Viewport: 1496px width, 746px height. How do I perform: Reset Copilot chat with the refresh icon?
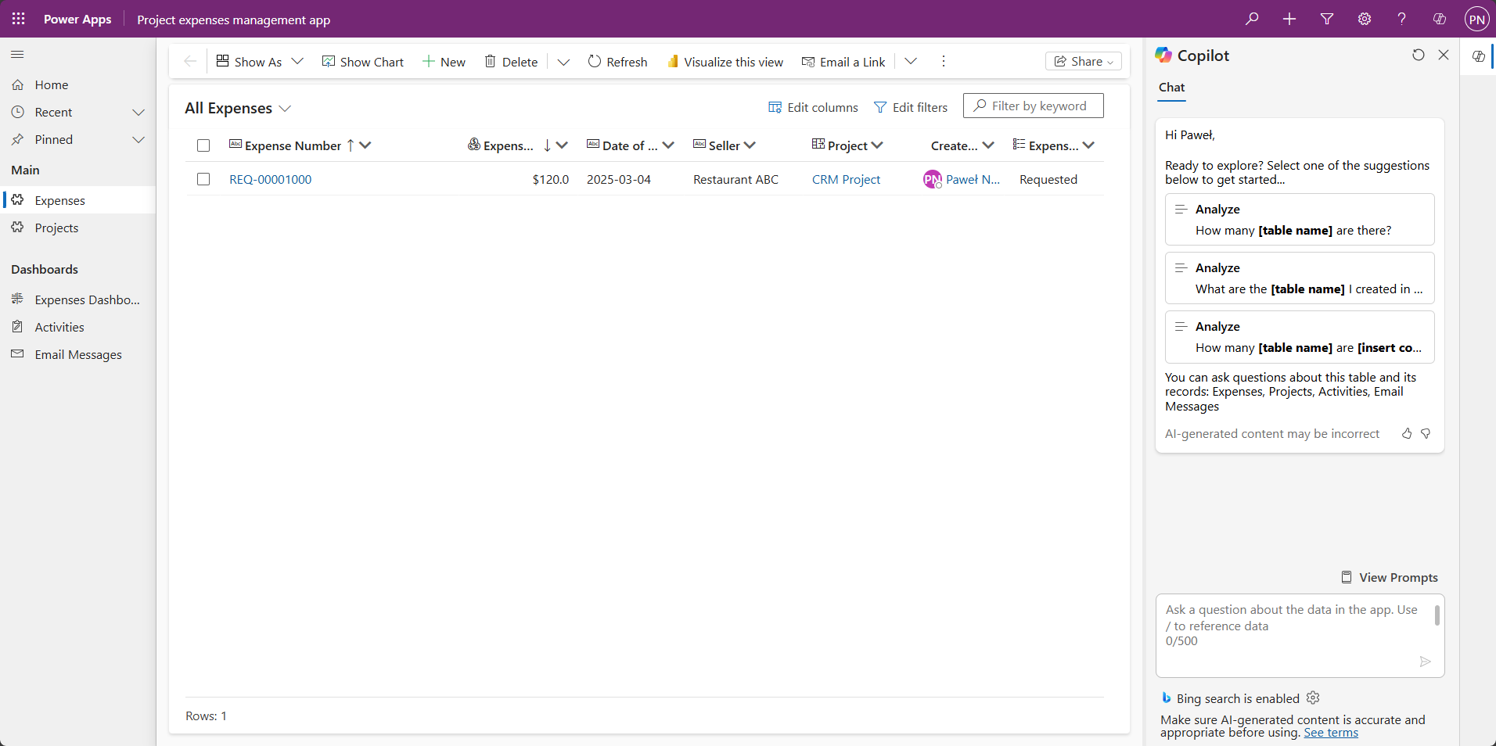tap(1419, 55)
